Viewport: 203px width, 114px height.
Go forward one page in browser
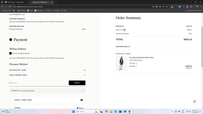(6, 7)
